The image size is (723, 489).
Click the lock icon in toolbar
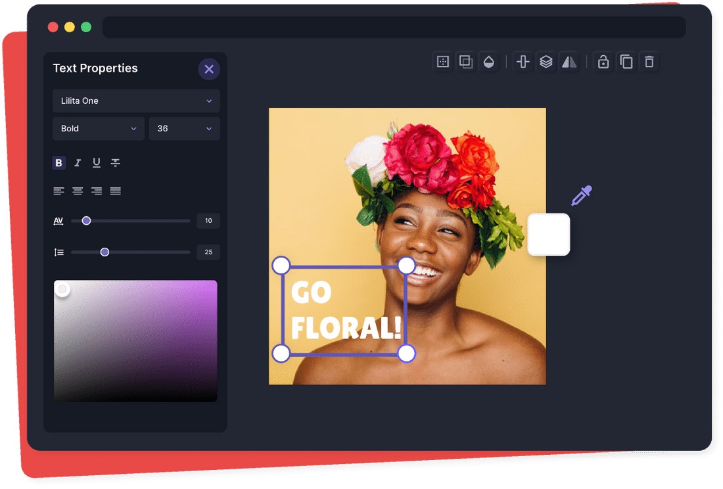(603, 62)
